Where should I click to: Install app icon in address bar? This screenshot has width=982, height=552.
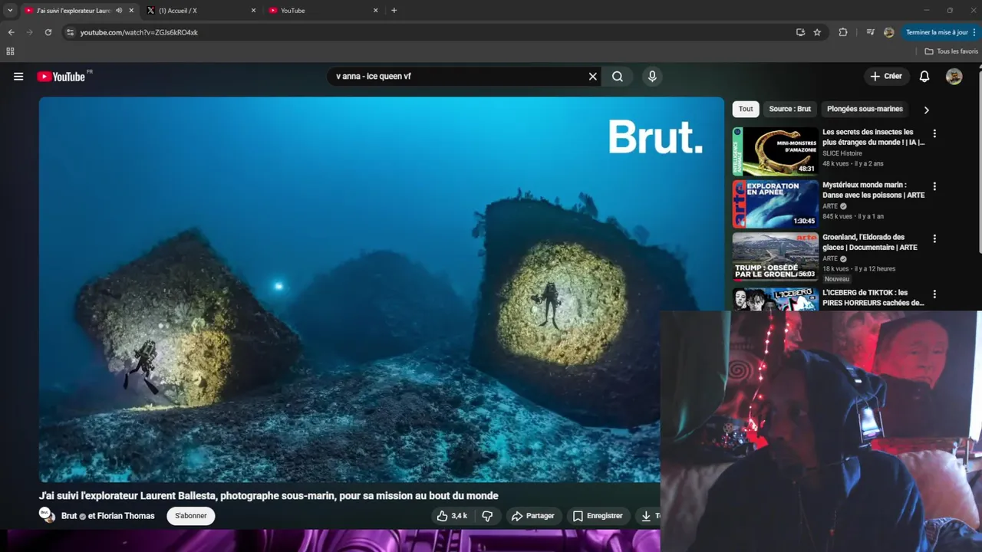[800, 32]
